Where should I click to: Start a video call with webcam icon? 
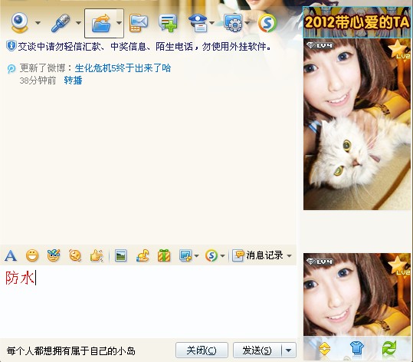tap(19, 23)
